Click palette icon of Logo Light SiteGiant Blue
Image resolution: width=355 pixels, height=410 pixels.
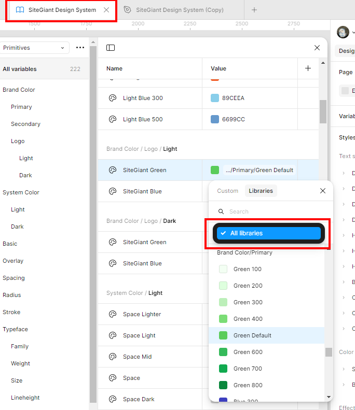click(113, 191)
